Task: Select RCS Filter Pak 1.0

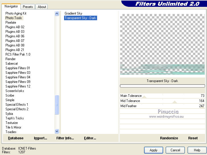Action: [18, 54]
